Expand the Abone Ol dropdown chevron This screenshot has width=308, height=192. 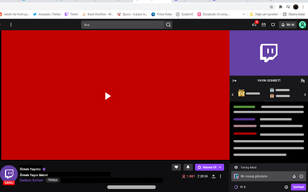pos(220,167)
